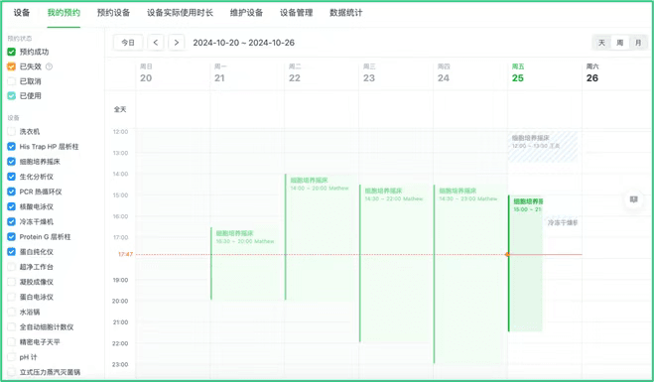Open the 数据统计 tab
The height and width of the screenshot is (382, 654).
click(x=345, y=13)
